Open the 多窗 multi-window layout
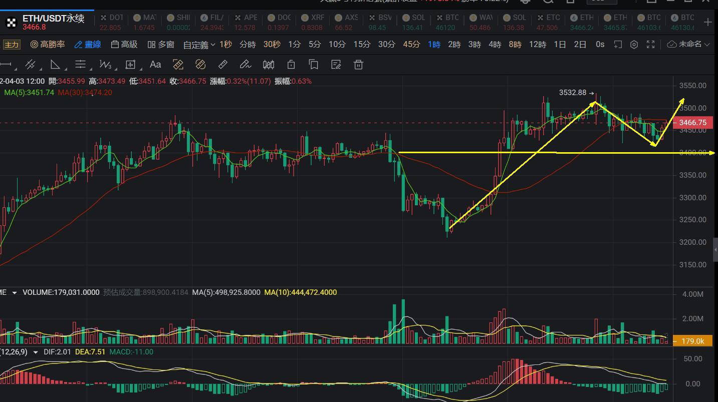This screenshot has width=718, height=402. 161,45
